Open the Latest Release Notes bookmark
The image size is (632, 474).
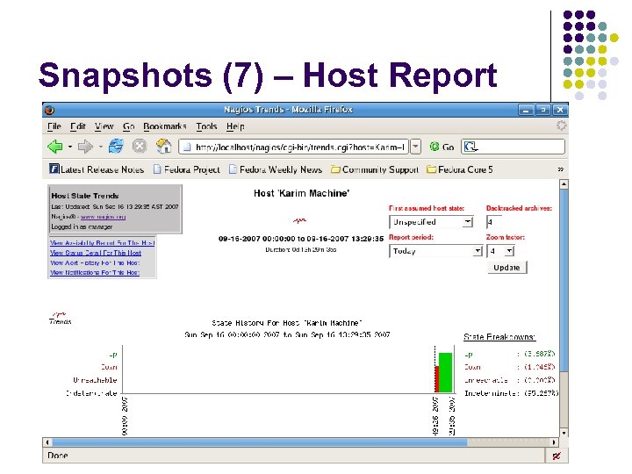click(x=97, y=169)
